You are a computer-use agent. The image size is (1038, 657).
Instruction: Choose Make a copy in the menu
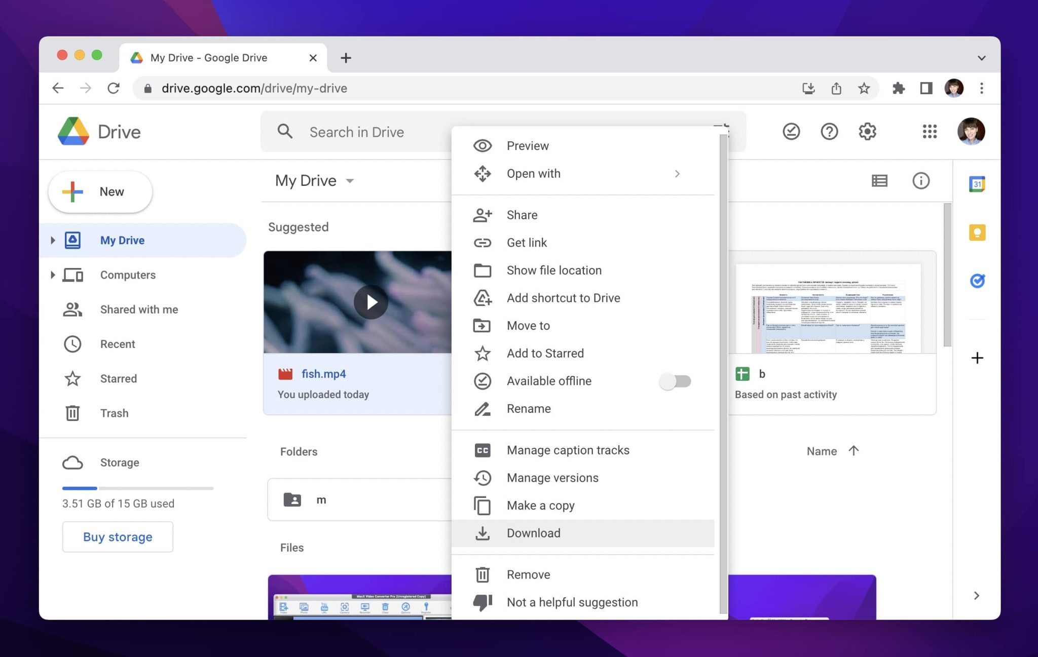pos(540,505)
